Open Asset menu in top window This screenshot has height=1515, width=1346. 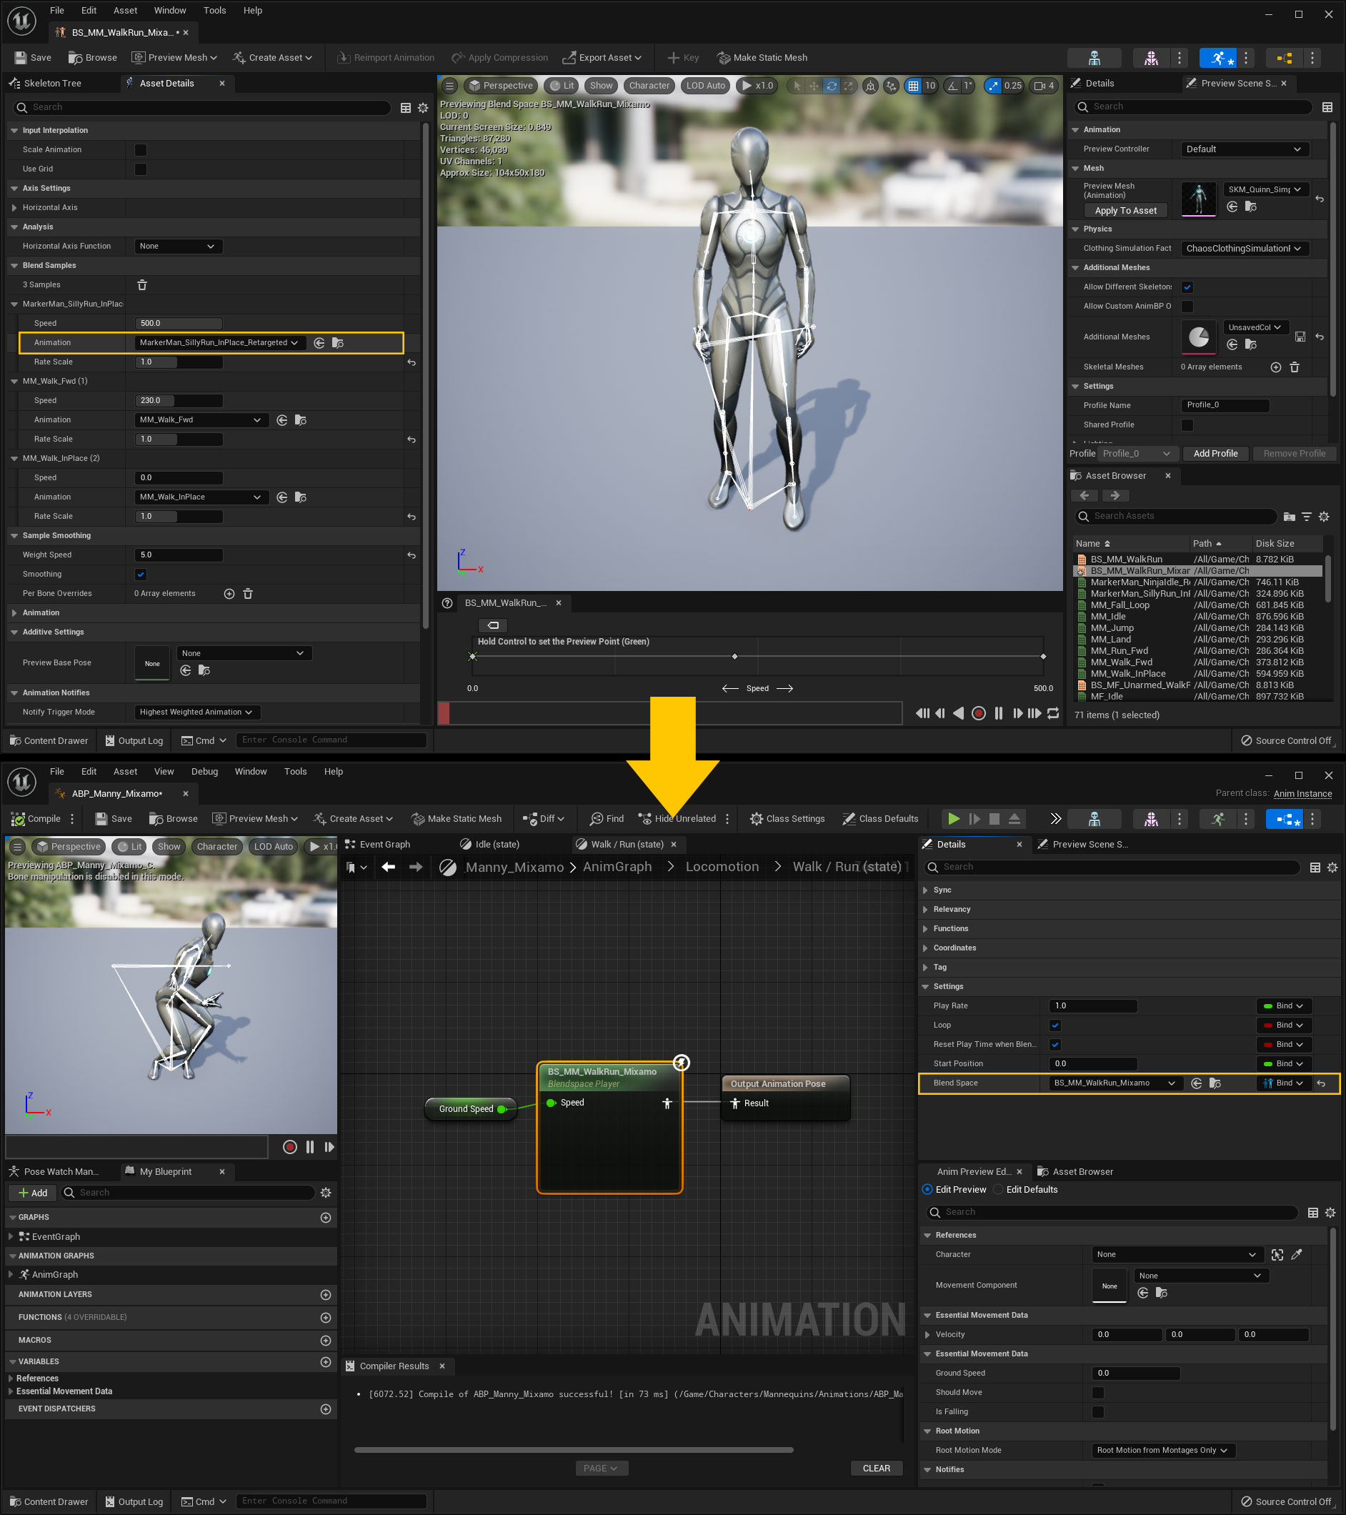tap(125, 11)
